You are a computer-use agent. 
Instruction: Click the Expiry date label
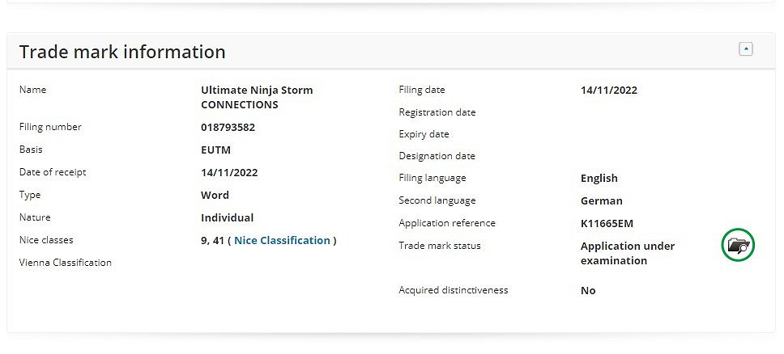pyautogui.click(x=424, y=134)
